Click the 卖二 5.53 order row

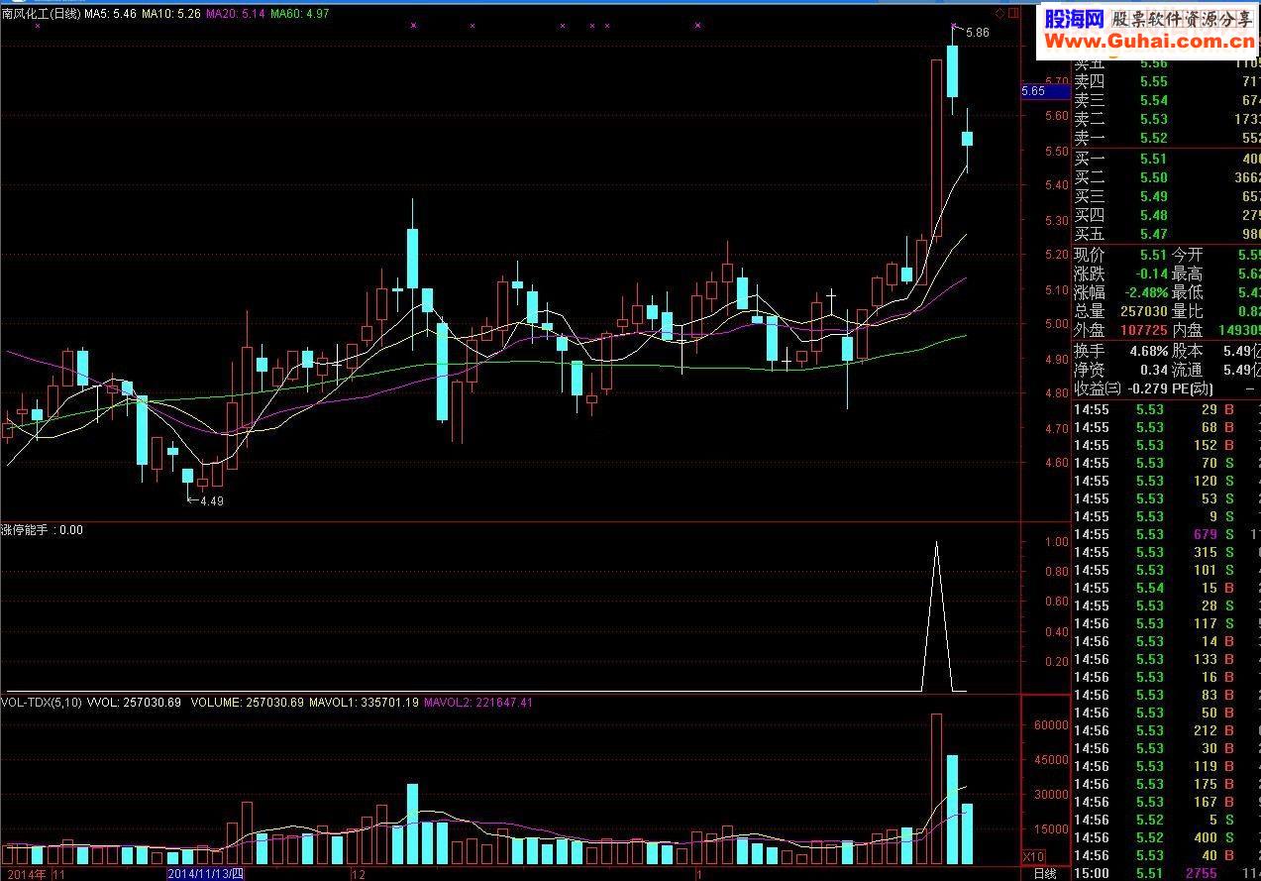coord(1166,119)
